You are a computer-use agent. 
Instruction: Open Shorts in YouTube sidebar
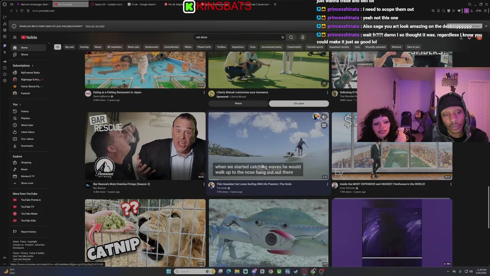click(x=29, y=54)
